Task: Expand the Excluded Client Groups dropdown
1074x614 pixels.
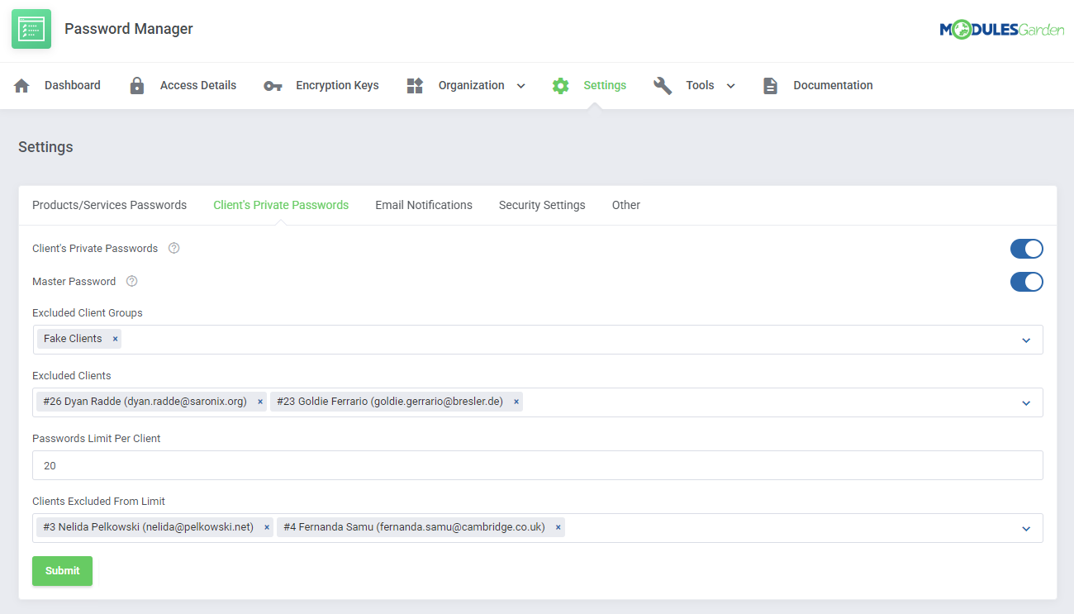Action: [1026, 340]
